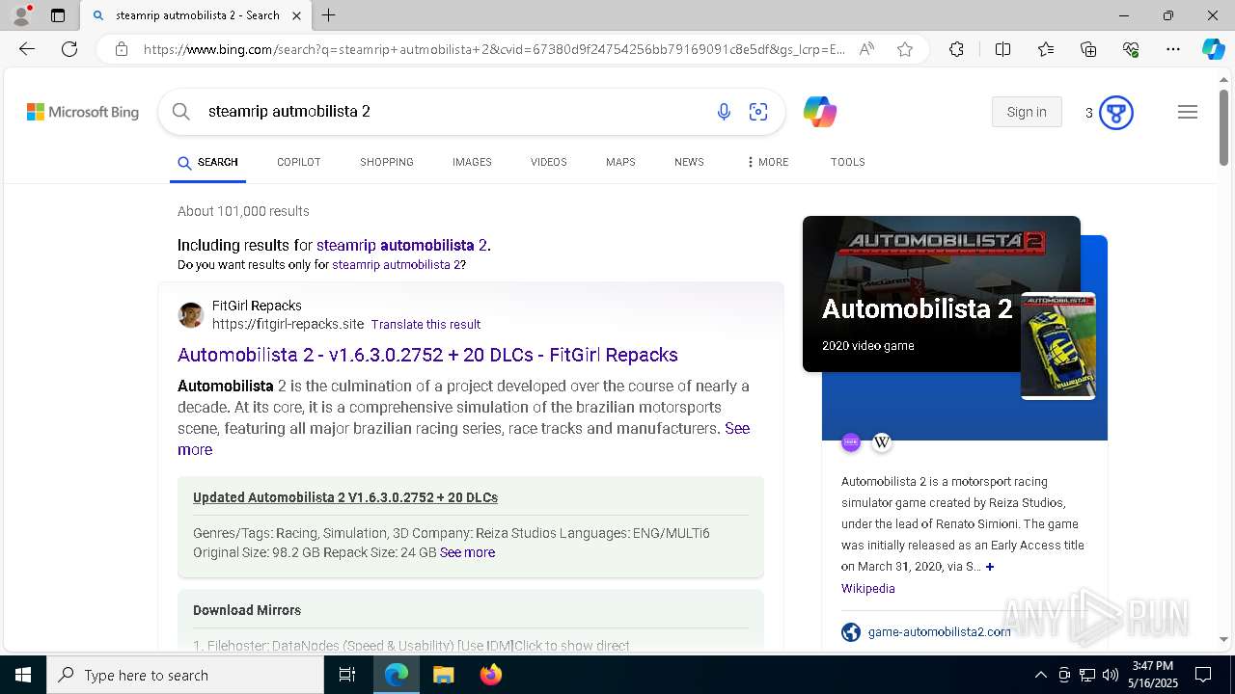Show hidden tray icons chevron
The height and width of the screenshot is (694, 1235).
coord(1040,675)
